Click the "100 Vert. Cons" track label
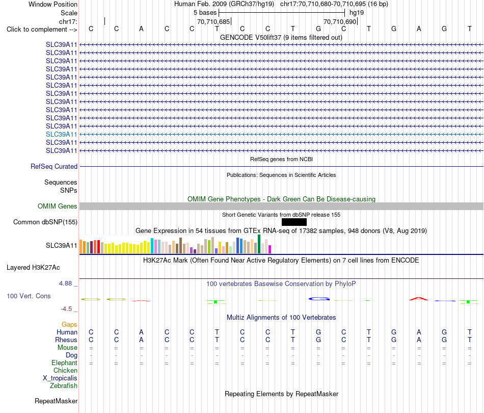This screenshot has height=413, width=484. pyautogui.click(x=29, y=296)
